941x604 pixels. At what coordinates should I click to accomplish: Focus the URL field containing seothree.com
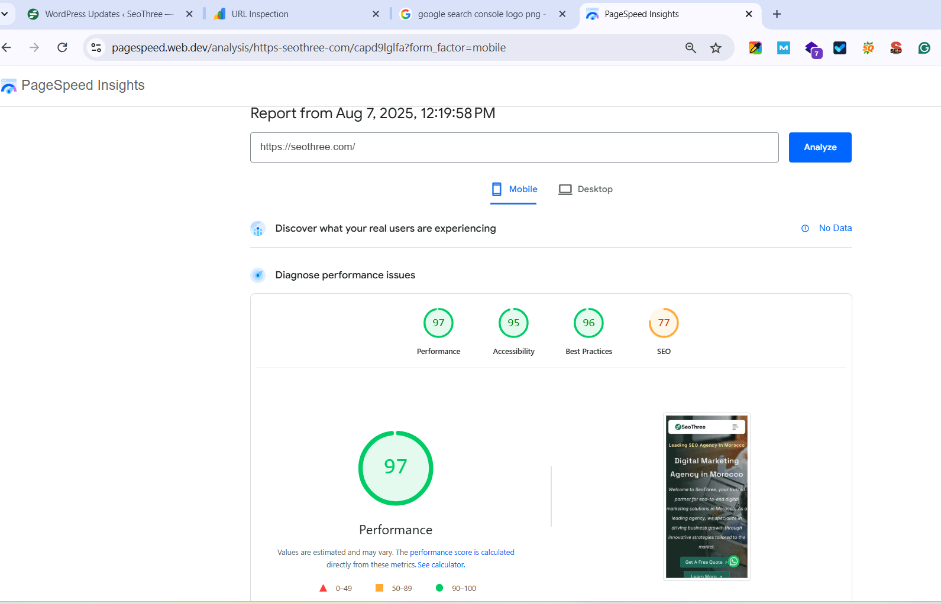tap(514, 147)
